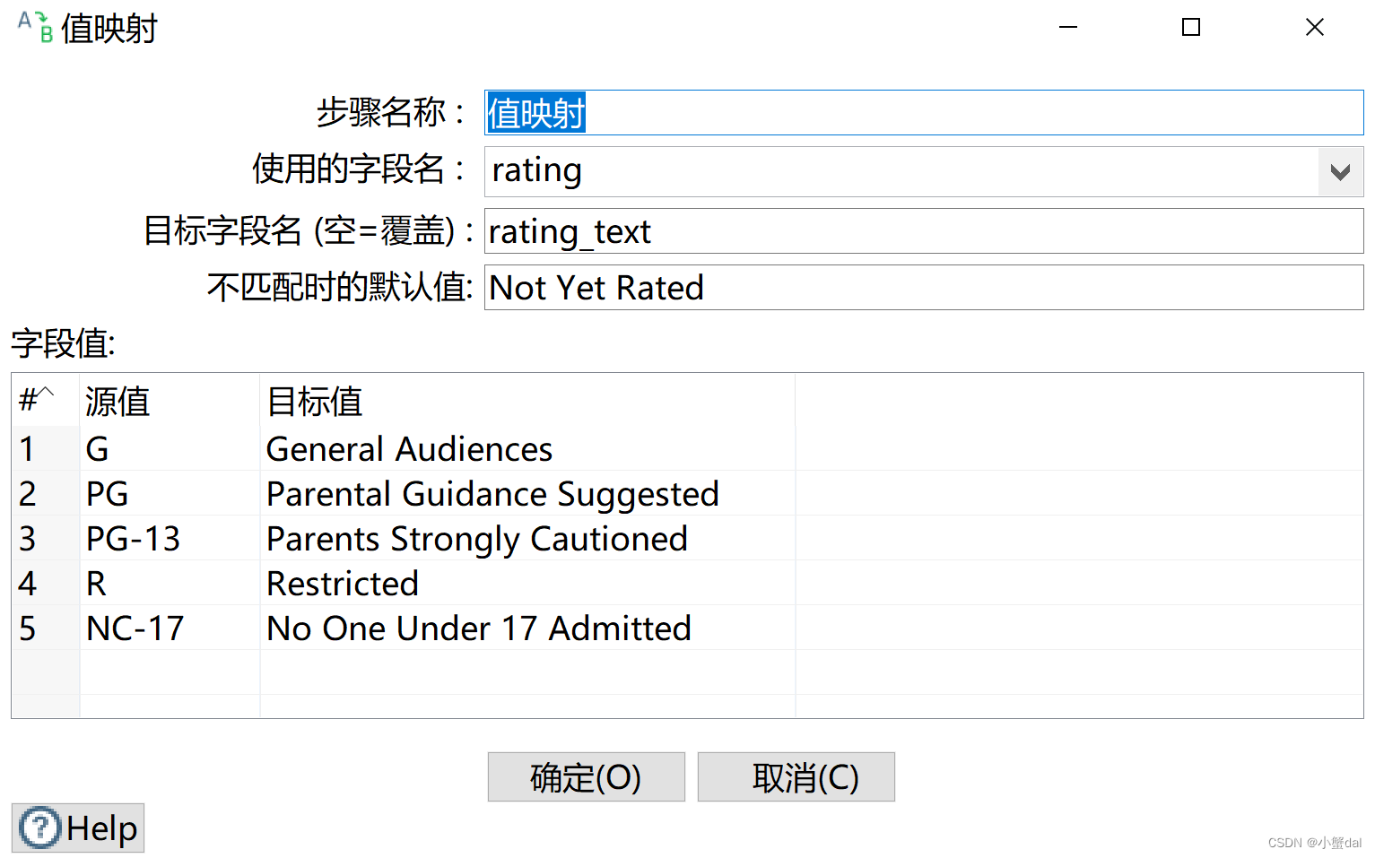The width and height of the screenshot is (1375, 858).
Task: Click the 取消(C) button
Action: 796,776
